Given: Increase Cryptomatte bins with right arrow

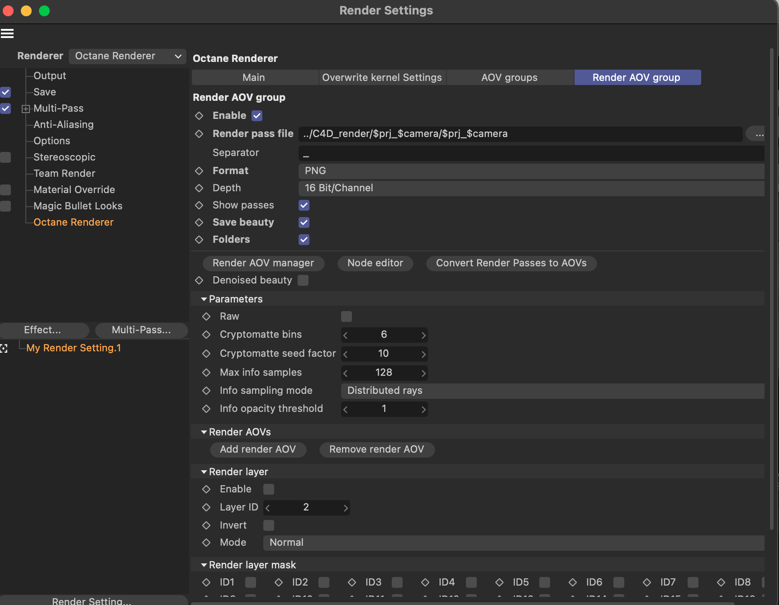Looking at the screenshot, I should point(423,335).
